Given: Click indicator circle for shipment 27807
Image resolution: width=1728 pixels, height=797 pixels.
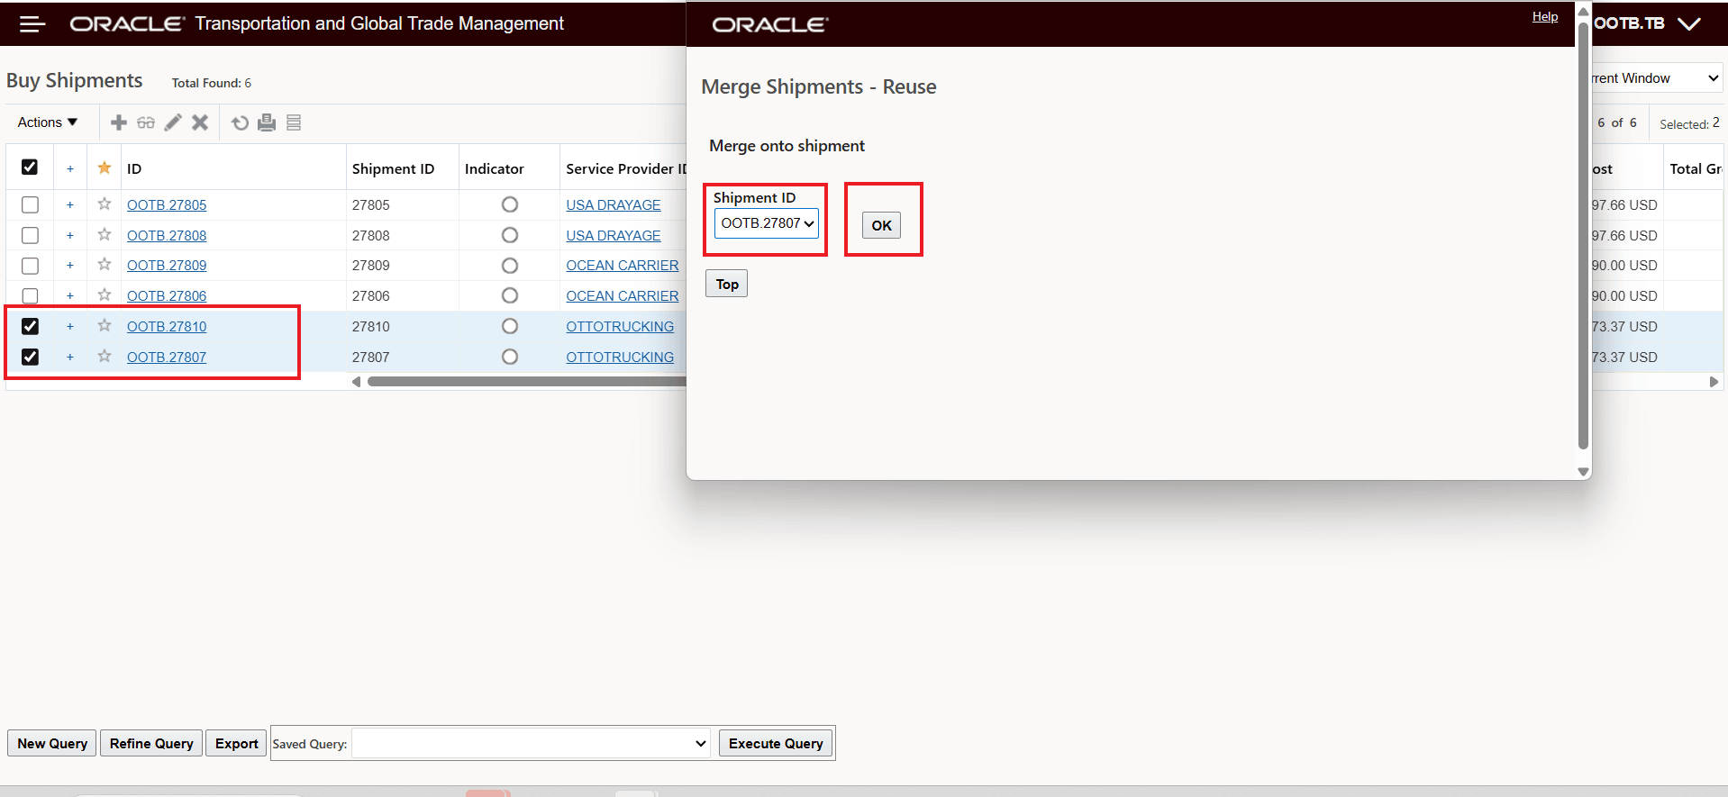Looking at the screenshot, I should click(510, 357).
